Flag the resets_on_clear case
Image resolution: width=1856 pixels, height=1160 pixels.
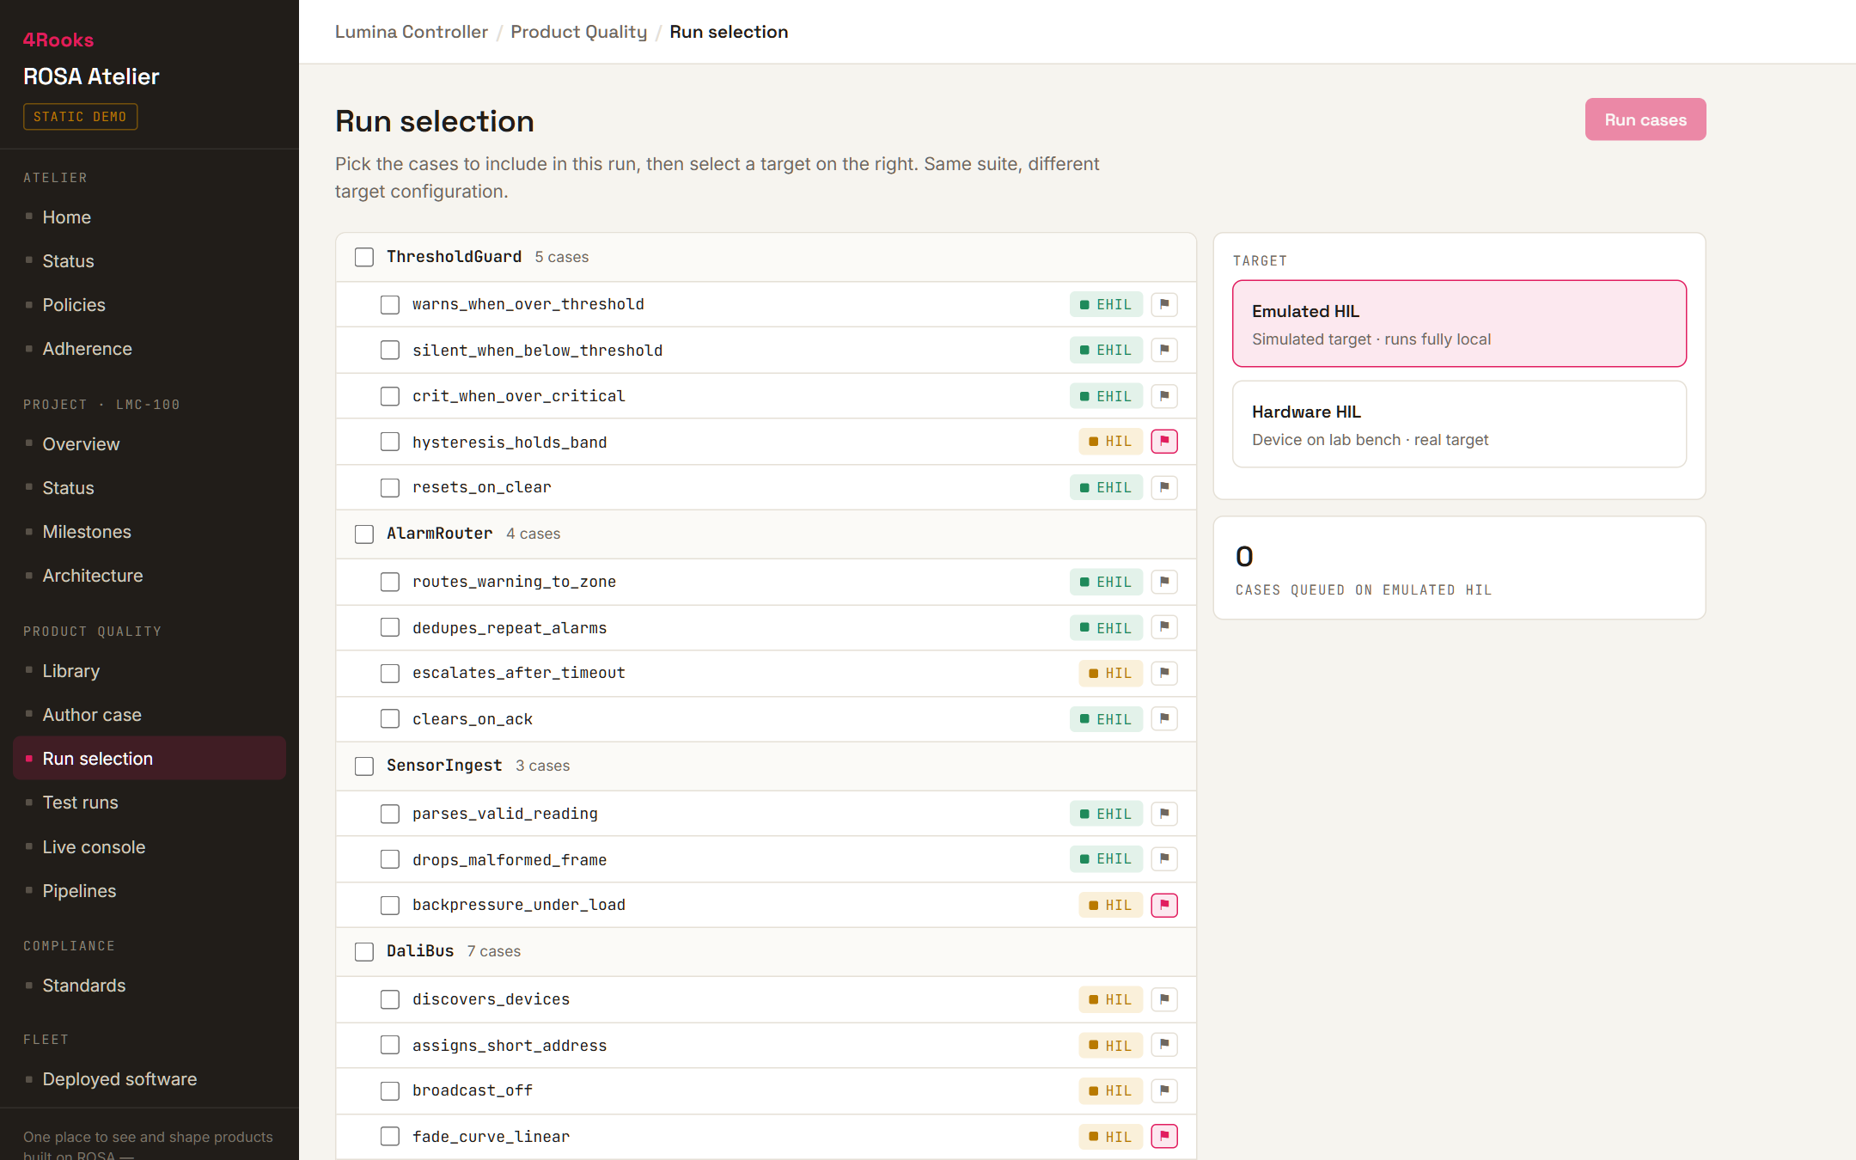pyautogui.click(x=1164, y=487)
